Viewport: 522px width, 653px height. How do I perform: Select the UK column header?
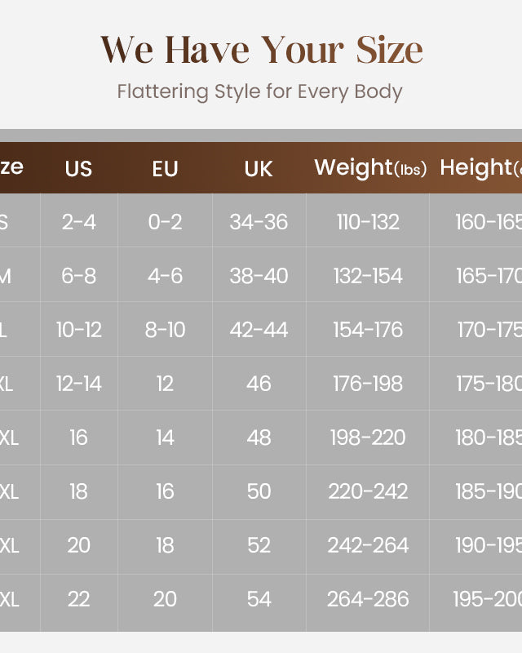click(259, 169)
